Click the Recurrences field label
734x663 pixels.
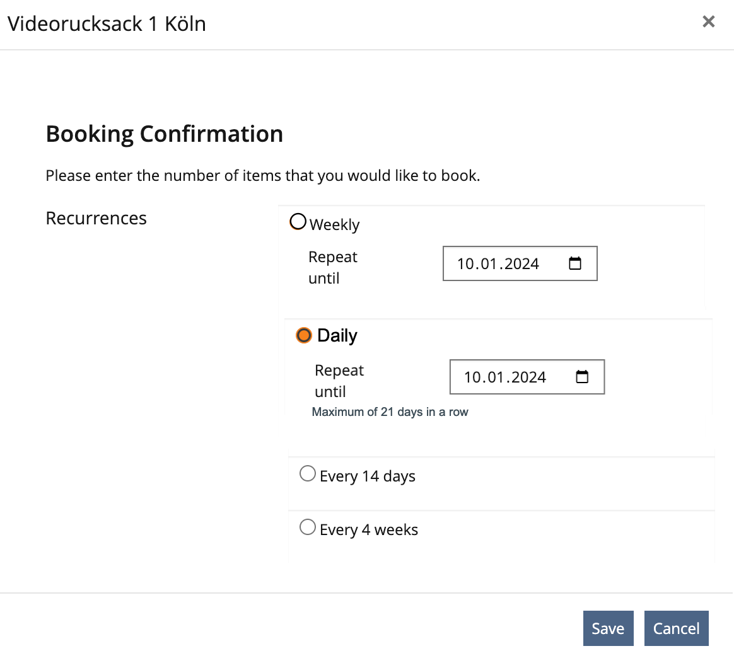pyautogui.click(x=96, y=218)
